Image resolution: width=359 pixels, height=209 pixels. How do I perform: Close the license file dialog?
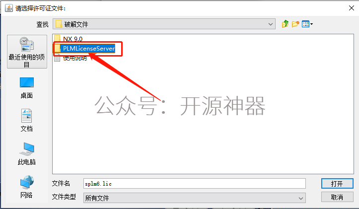click(352, 8)
